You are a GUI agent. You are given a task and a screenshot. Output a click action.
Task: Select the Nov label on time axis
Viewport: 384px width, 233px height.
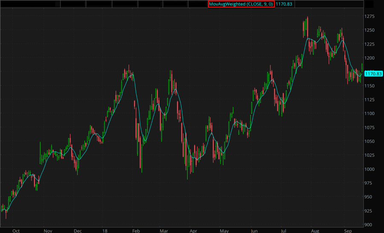pos(48,230)
